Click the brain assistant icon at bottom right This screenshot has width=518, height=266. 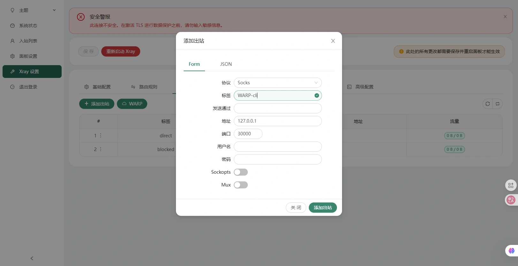[511, 251]
